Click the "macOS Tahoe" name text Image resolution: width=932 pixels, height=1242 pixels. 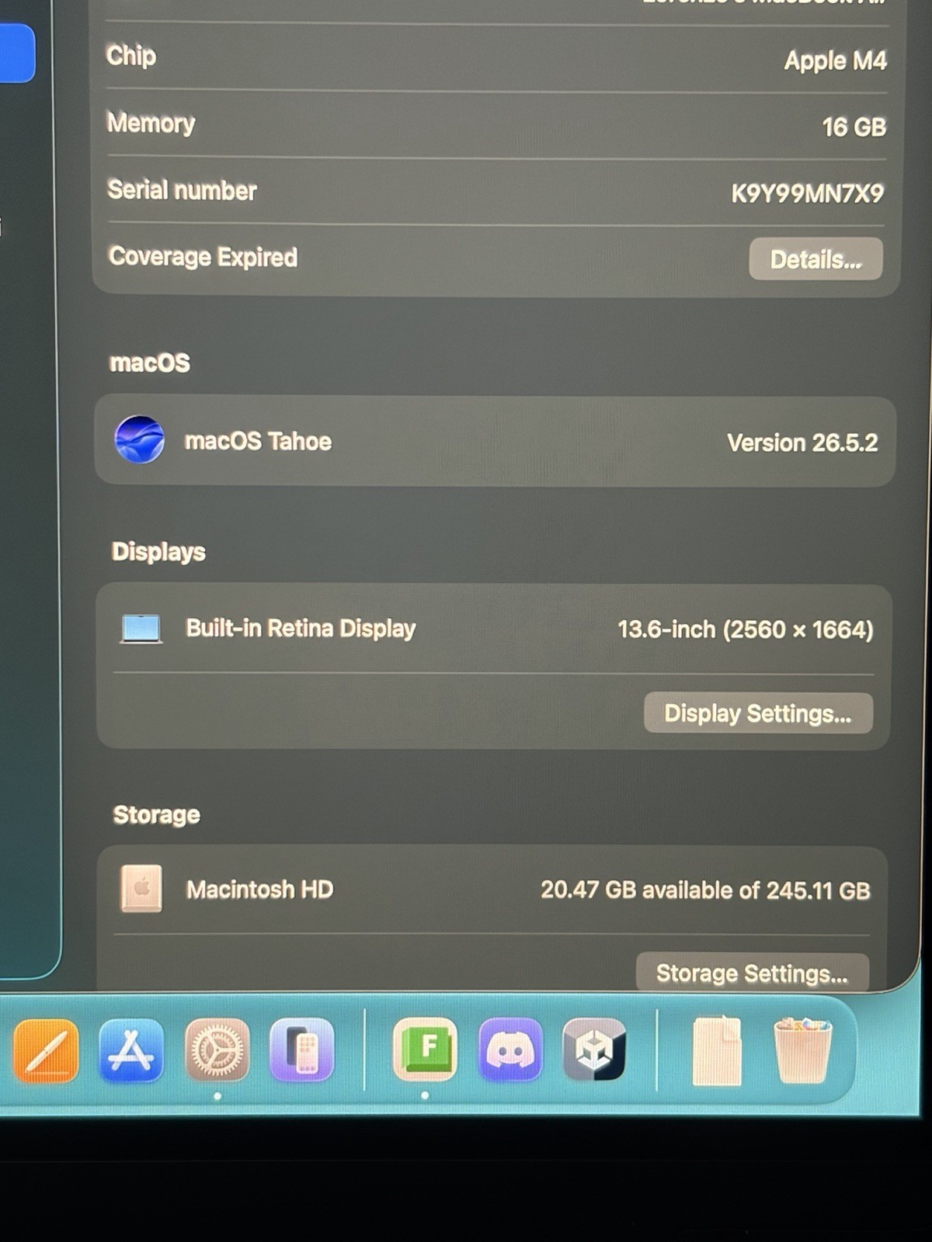pos(258,441)
